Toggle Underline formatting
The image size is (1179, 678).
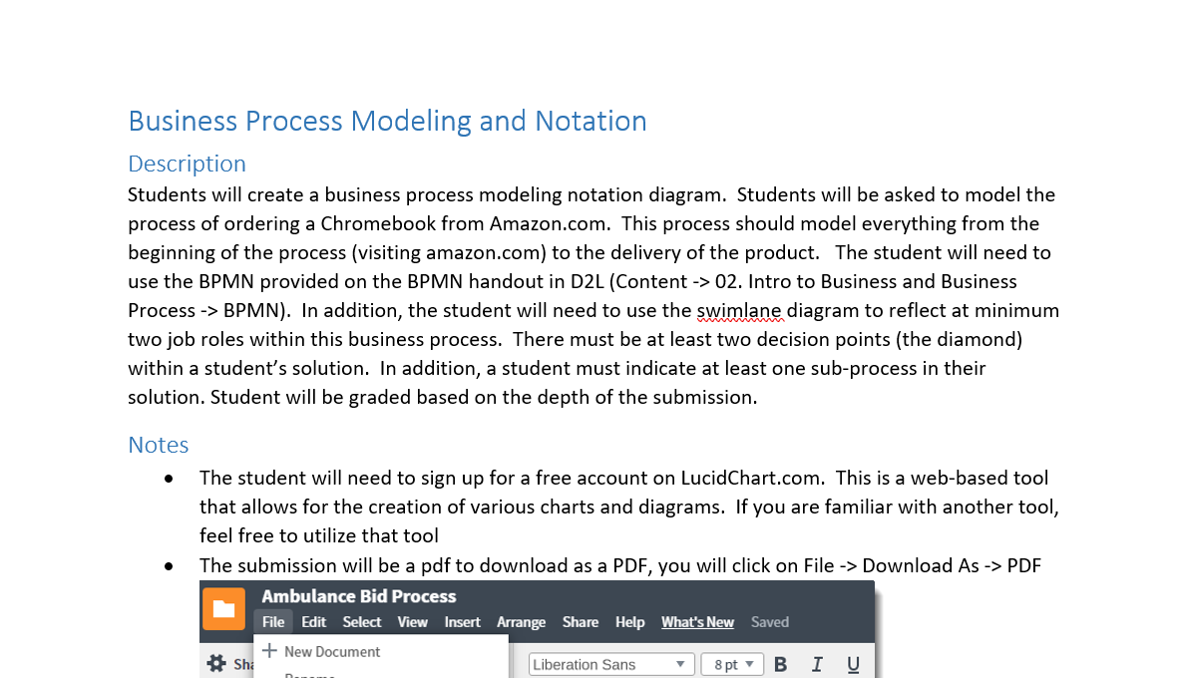point(853,663)
